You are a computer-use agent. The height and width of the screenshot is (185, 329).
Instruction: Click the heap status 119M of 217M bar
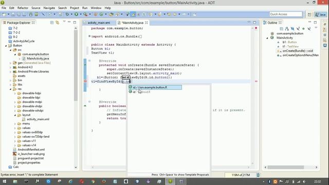coord(241,175)
